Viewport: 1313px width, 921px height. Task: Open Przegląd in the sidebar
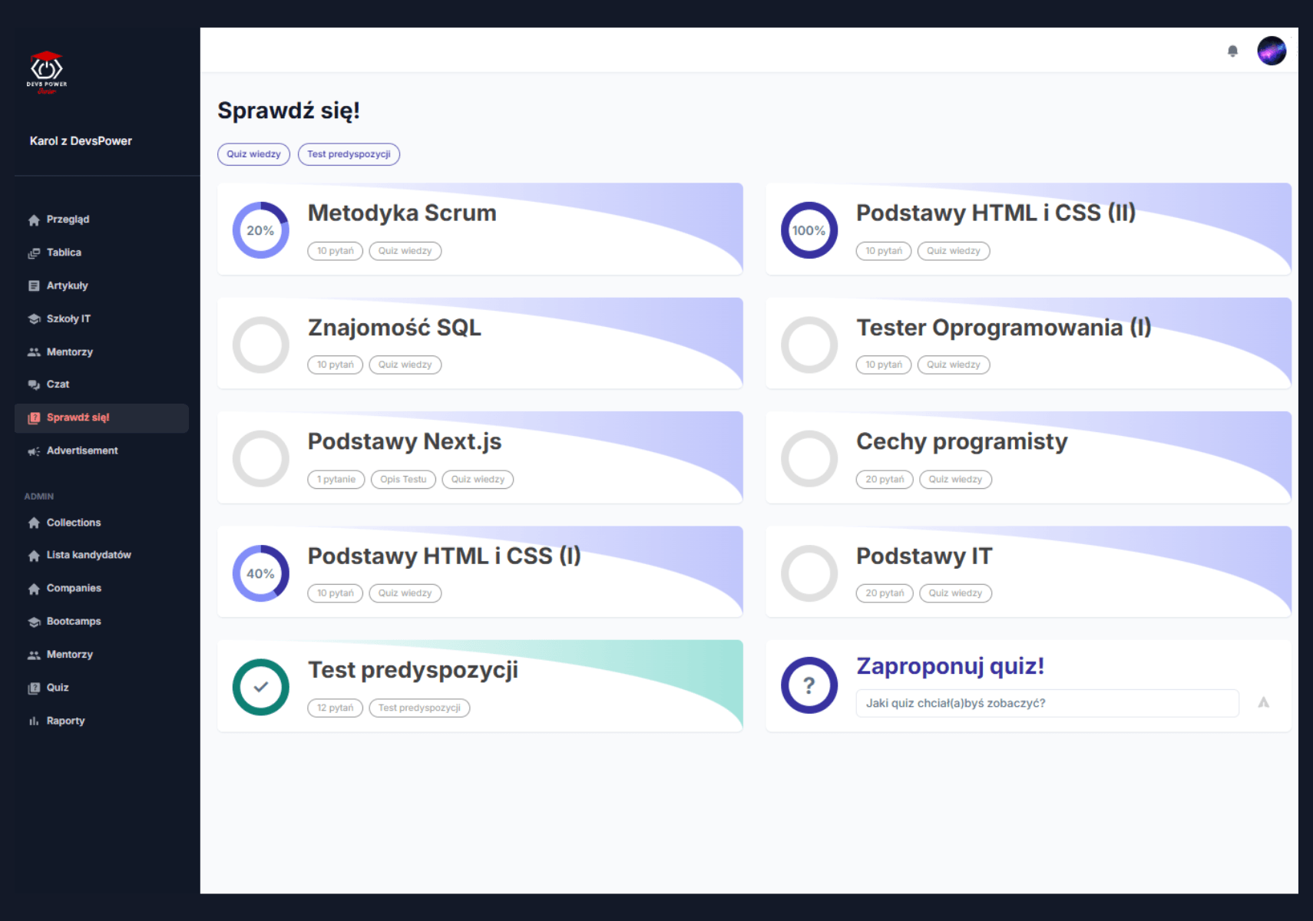[68, 220]
